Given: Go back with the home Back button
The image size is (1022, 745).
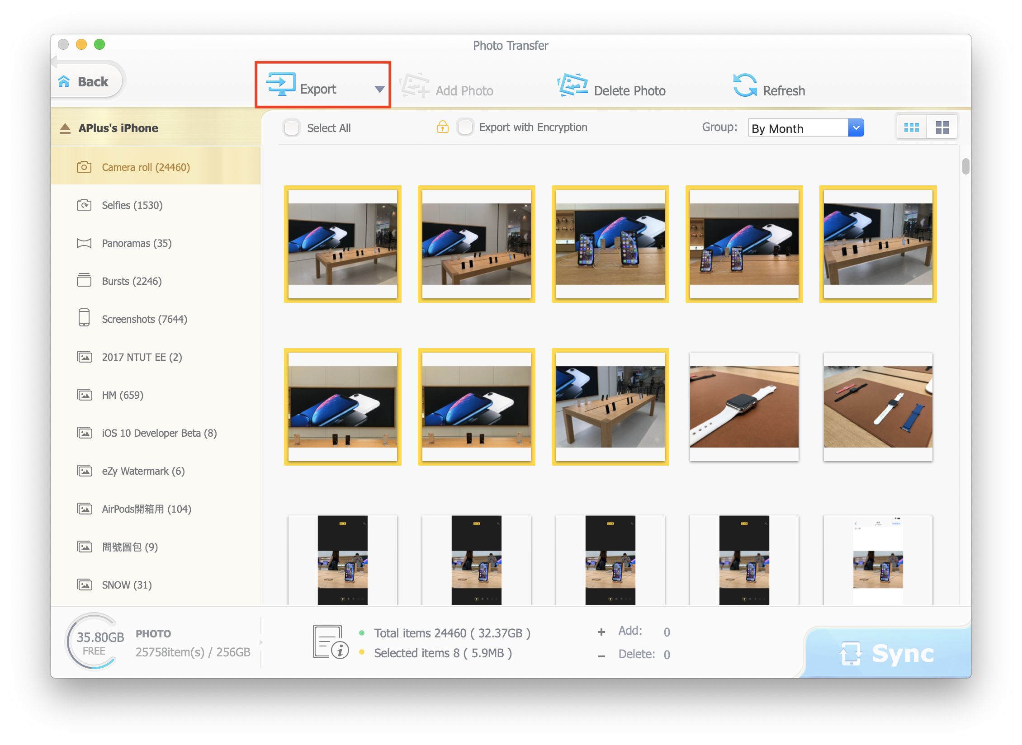Looking at the screenshot, I should coord(87,81).
